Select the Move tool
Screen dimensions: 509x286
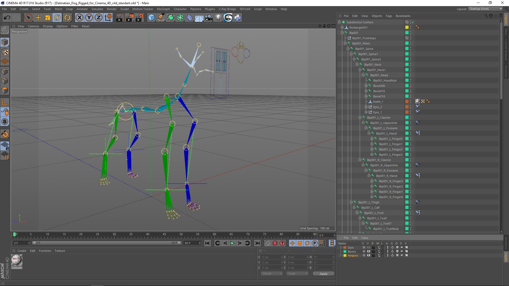[x=38, y=18]
